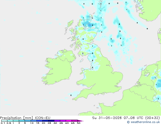Click the 10–15 mm legend color swatch
Viewport: 161px width, 124px height.
click(34, 121)
